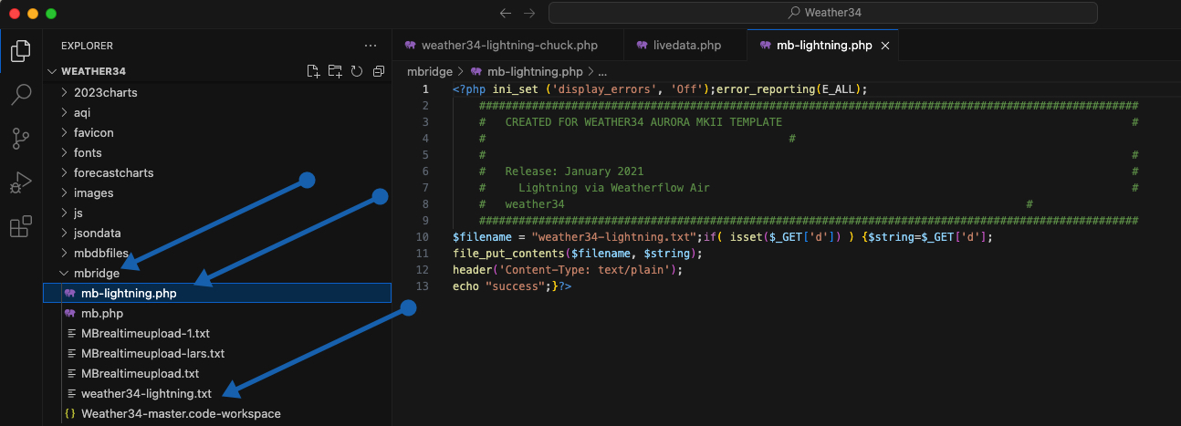Open the Source Control view

coord(20,139)
